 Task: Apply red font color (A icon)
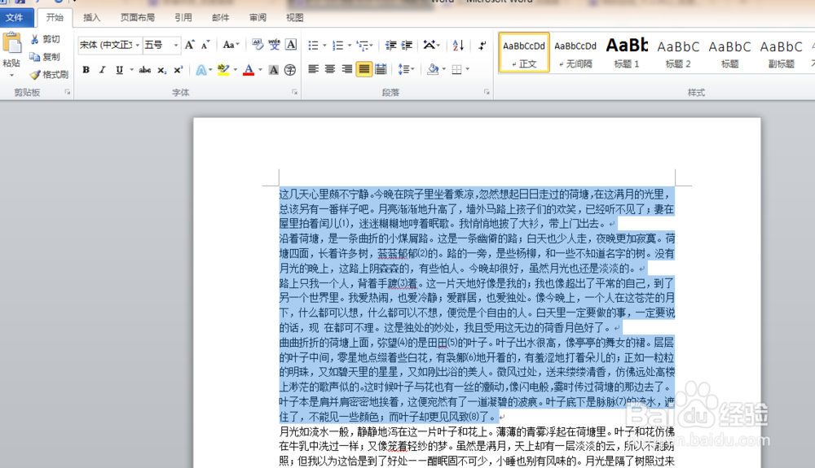pyautogui.click(x=249, y=69)
